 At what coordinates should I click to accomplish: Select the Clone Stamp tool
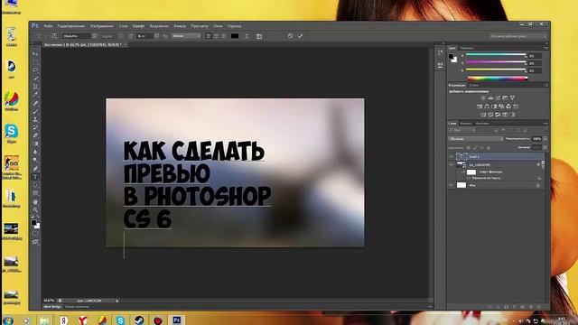pos(35,120)
